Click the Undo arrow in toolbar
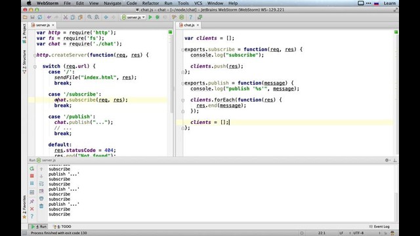 click(49, 17)
